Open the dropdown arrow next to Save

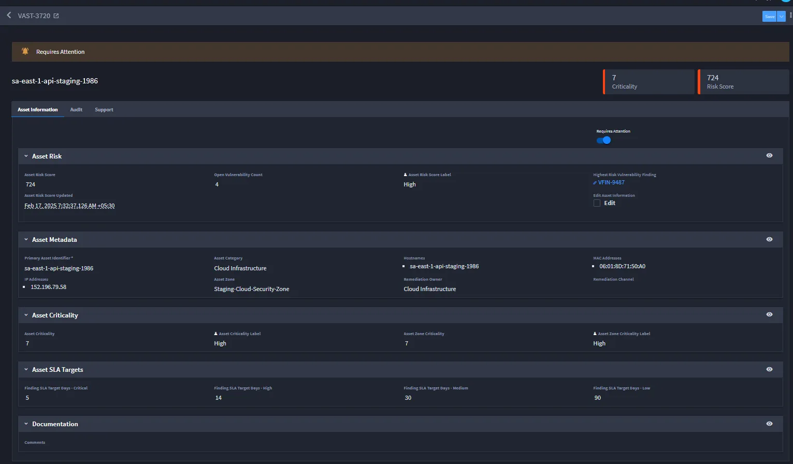(782, 17)
